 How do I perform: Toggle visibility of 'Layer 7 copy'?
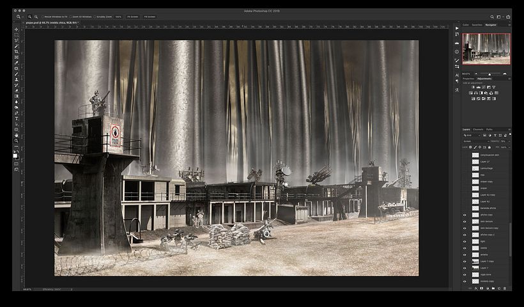(x=465, y=262)
